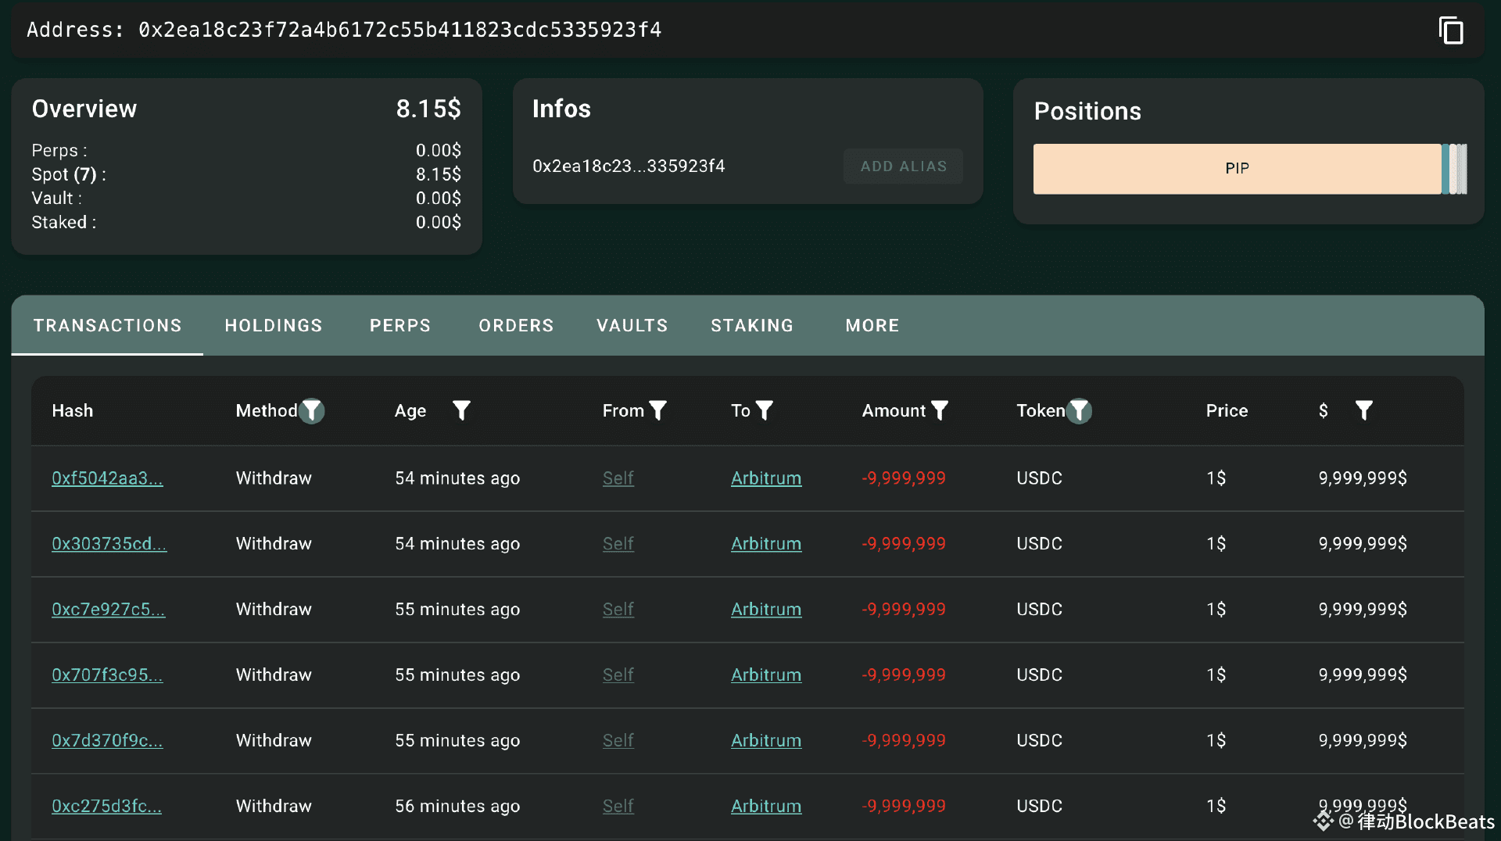This screenshot has height=841, width=1501.
Task: Filter by Amount using the funnel icon
Action: [x=940, y=410]
